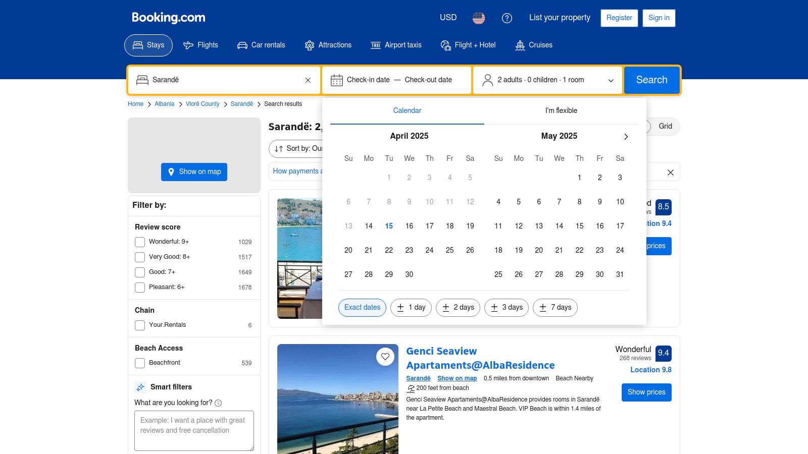
Task: Check the Good: 7+ filter
Action: pos(140,272)
